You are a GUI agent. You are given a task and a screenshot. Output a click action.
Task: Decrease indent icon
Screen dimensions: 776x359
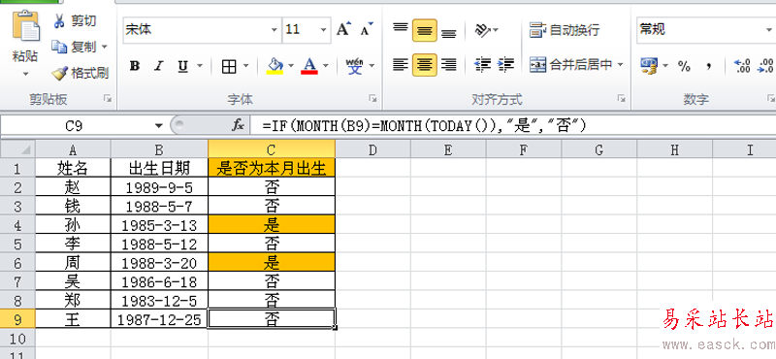tap(482, 64)
